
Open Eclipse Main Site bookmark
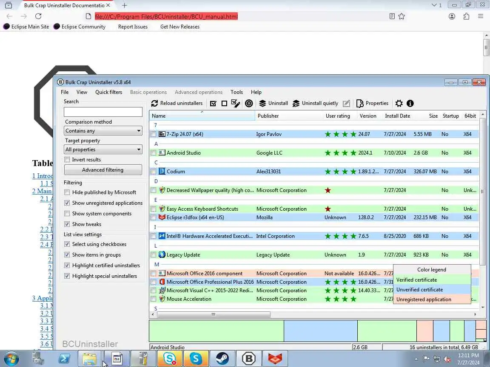[26, 26]
